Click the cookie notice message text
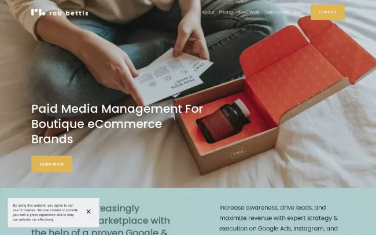This screenshot has height=235, width=376. point(44,212)
